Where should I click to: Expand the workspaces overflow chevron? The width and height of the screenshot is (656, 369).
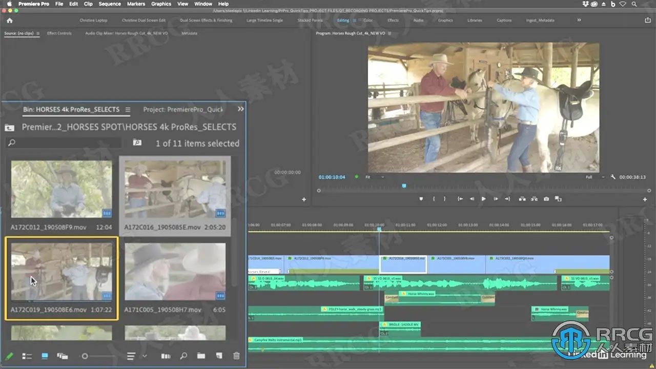point(579,20)
